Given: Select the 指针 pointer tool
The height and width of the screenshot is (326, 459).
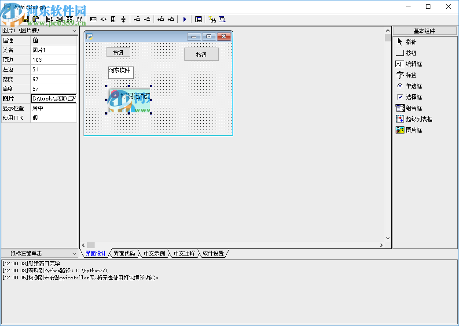Looking at the screenshot, I should (x=406, y=42).
